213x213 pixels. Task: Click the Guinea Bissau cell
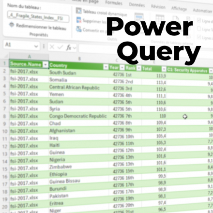click(79, 182)
